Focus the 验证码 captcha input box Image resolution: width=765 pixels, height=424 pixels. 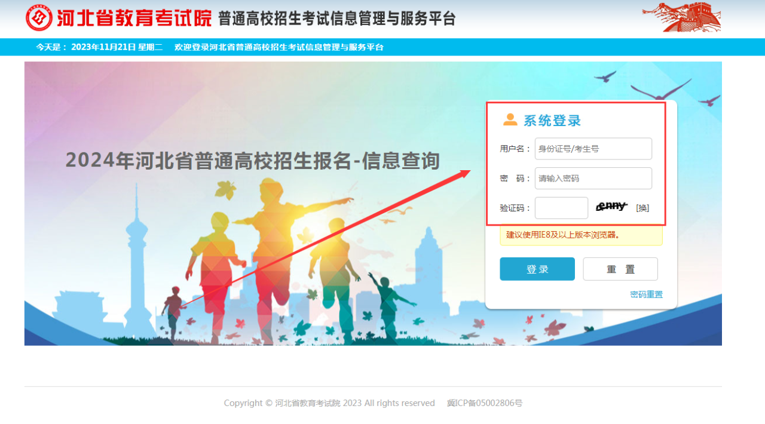(562, 208)
